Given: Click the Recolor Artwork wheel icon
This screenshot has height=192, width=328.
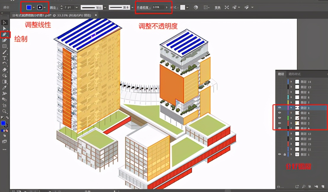Looking at the screenshot, I should (196, 7).
